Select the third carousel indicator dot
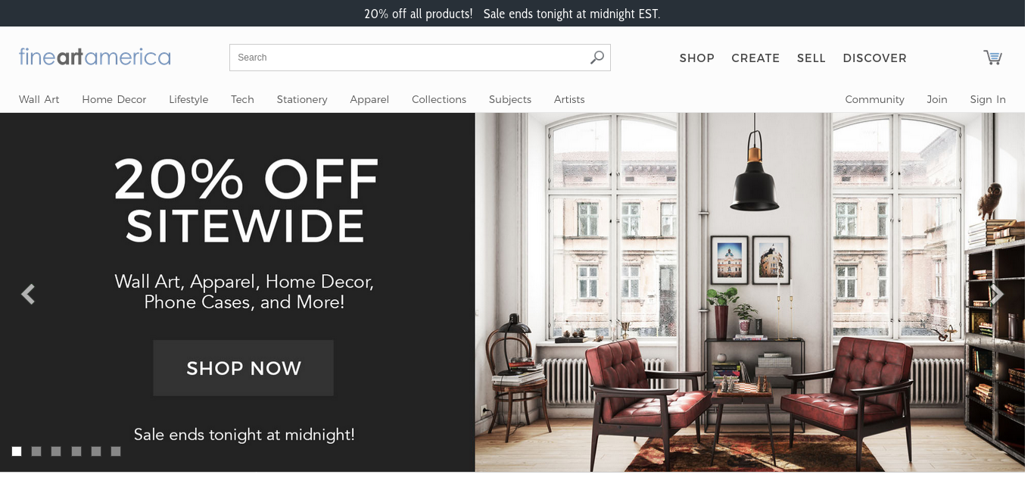This screenshot has height=493, width=1034. [56, 451]
